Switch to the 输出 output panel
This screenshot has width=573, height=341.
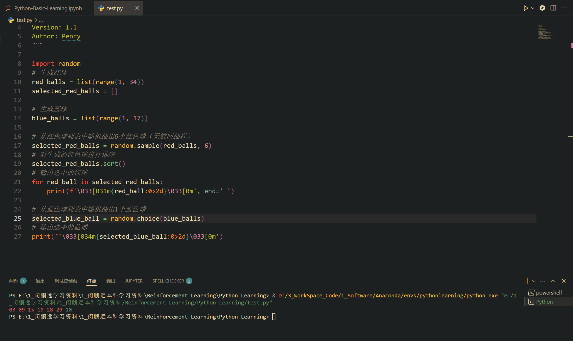[x=40, y=281]
